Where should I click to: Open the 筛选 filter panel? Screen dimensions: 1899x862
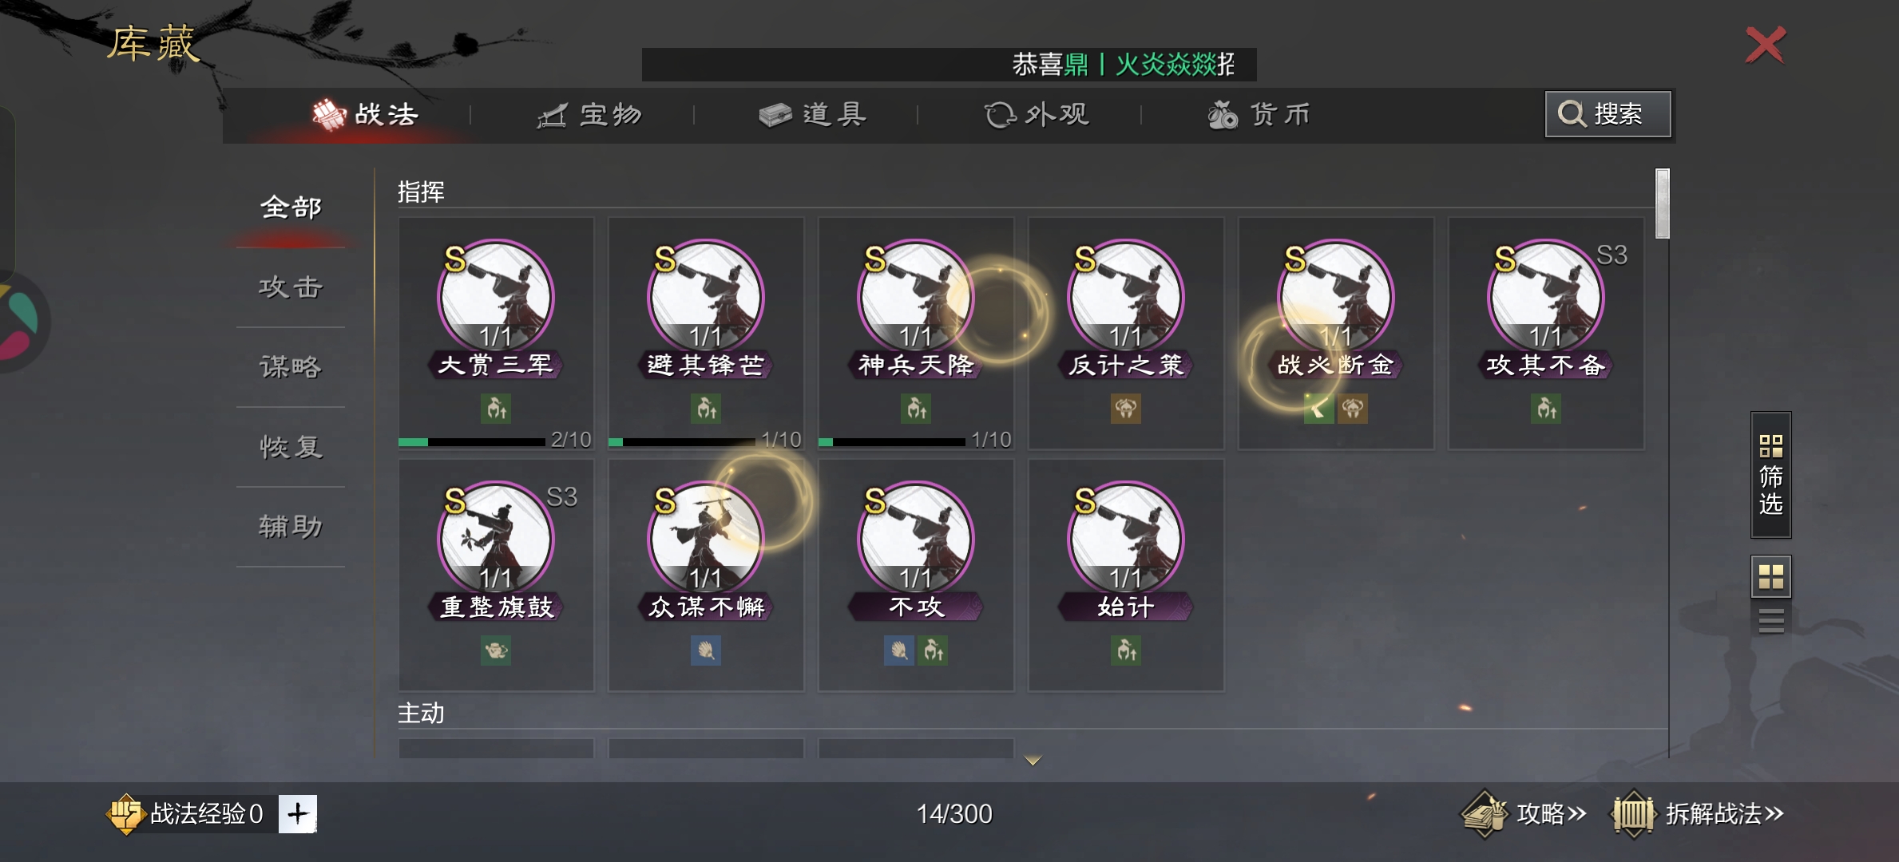(x=1770, y=474)
